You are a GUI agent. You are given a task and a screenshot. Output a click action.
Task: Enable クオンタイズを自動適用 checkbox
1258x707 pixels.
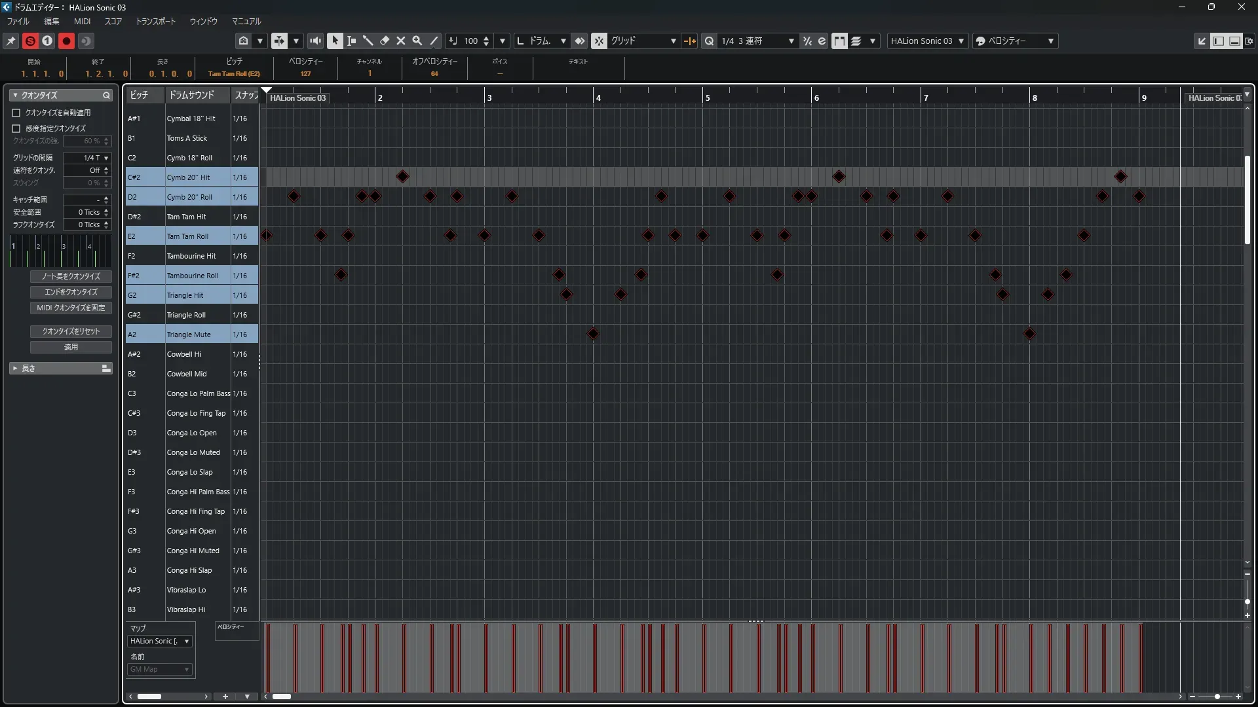click(x=16, y=113)
